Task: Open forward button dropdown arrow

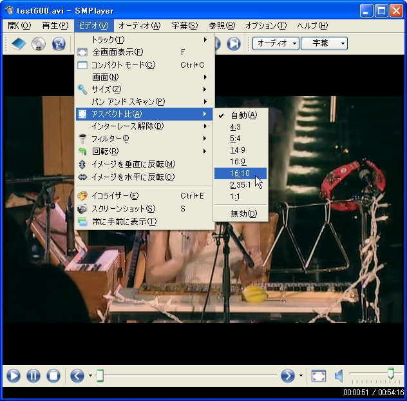Action: 301,375
